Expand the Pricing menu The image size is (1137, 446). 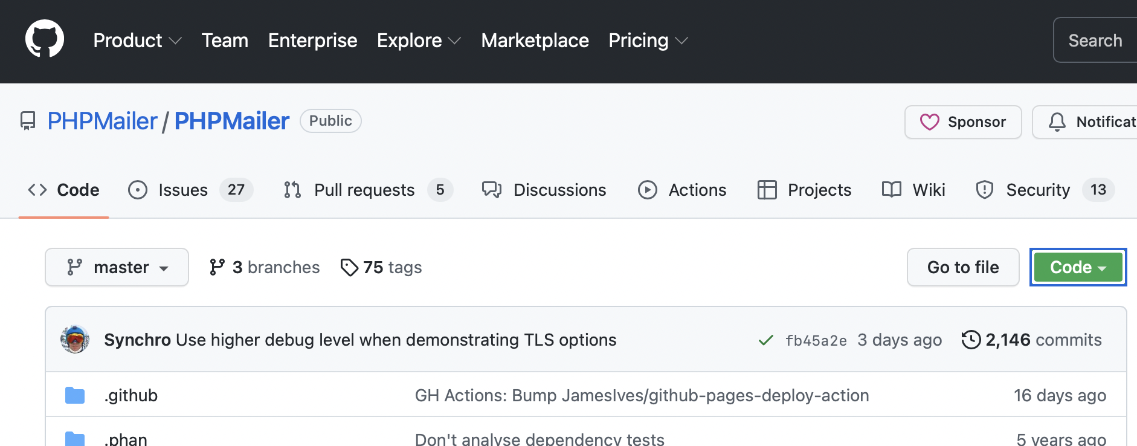pos(648,40)
